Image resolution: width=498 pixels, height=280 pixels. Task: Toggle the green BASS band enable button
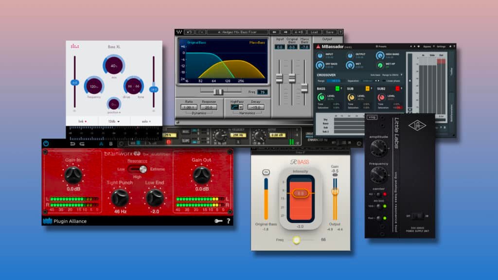pos(338,88)
